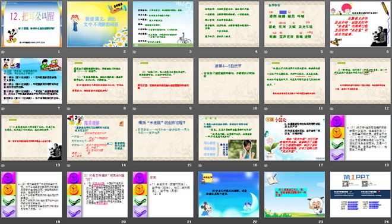Select the final 第1PPT slide 24
Screen dimensions: 392x224
coord(361,194)
